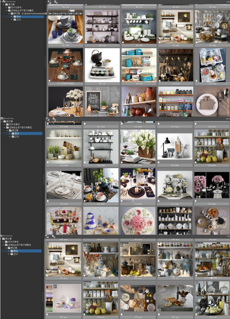
Task: Click the 卫浴 folder icon in middle panel
Action: tap(13, 137)
